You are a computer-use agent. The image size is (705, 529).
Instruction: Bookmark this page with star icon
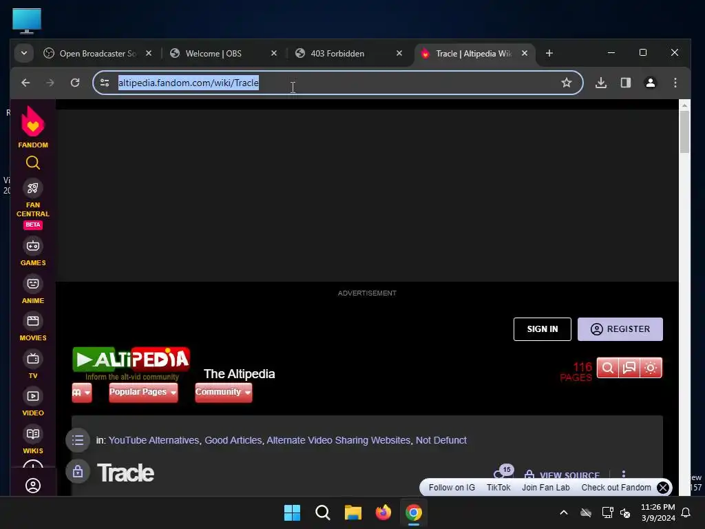click(x=567, y=83)
